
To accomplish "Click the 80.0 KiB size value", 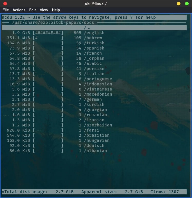I will [x=20, y=151].
